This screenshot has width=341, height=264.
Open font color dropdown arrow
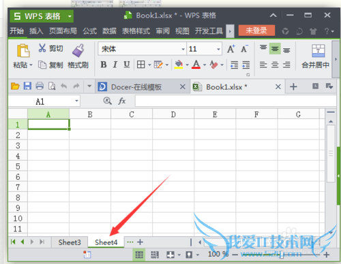coord(205,65)
